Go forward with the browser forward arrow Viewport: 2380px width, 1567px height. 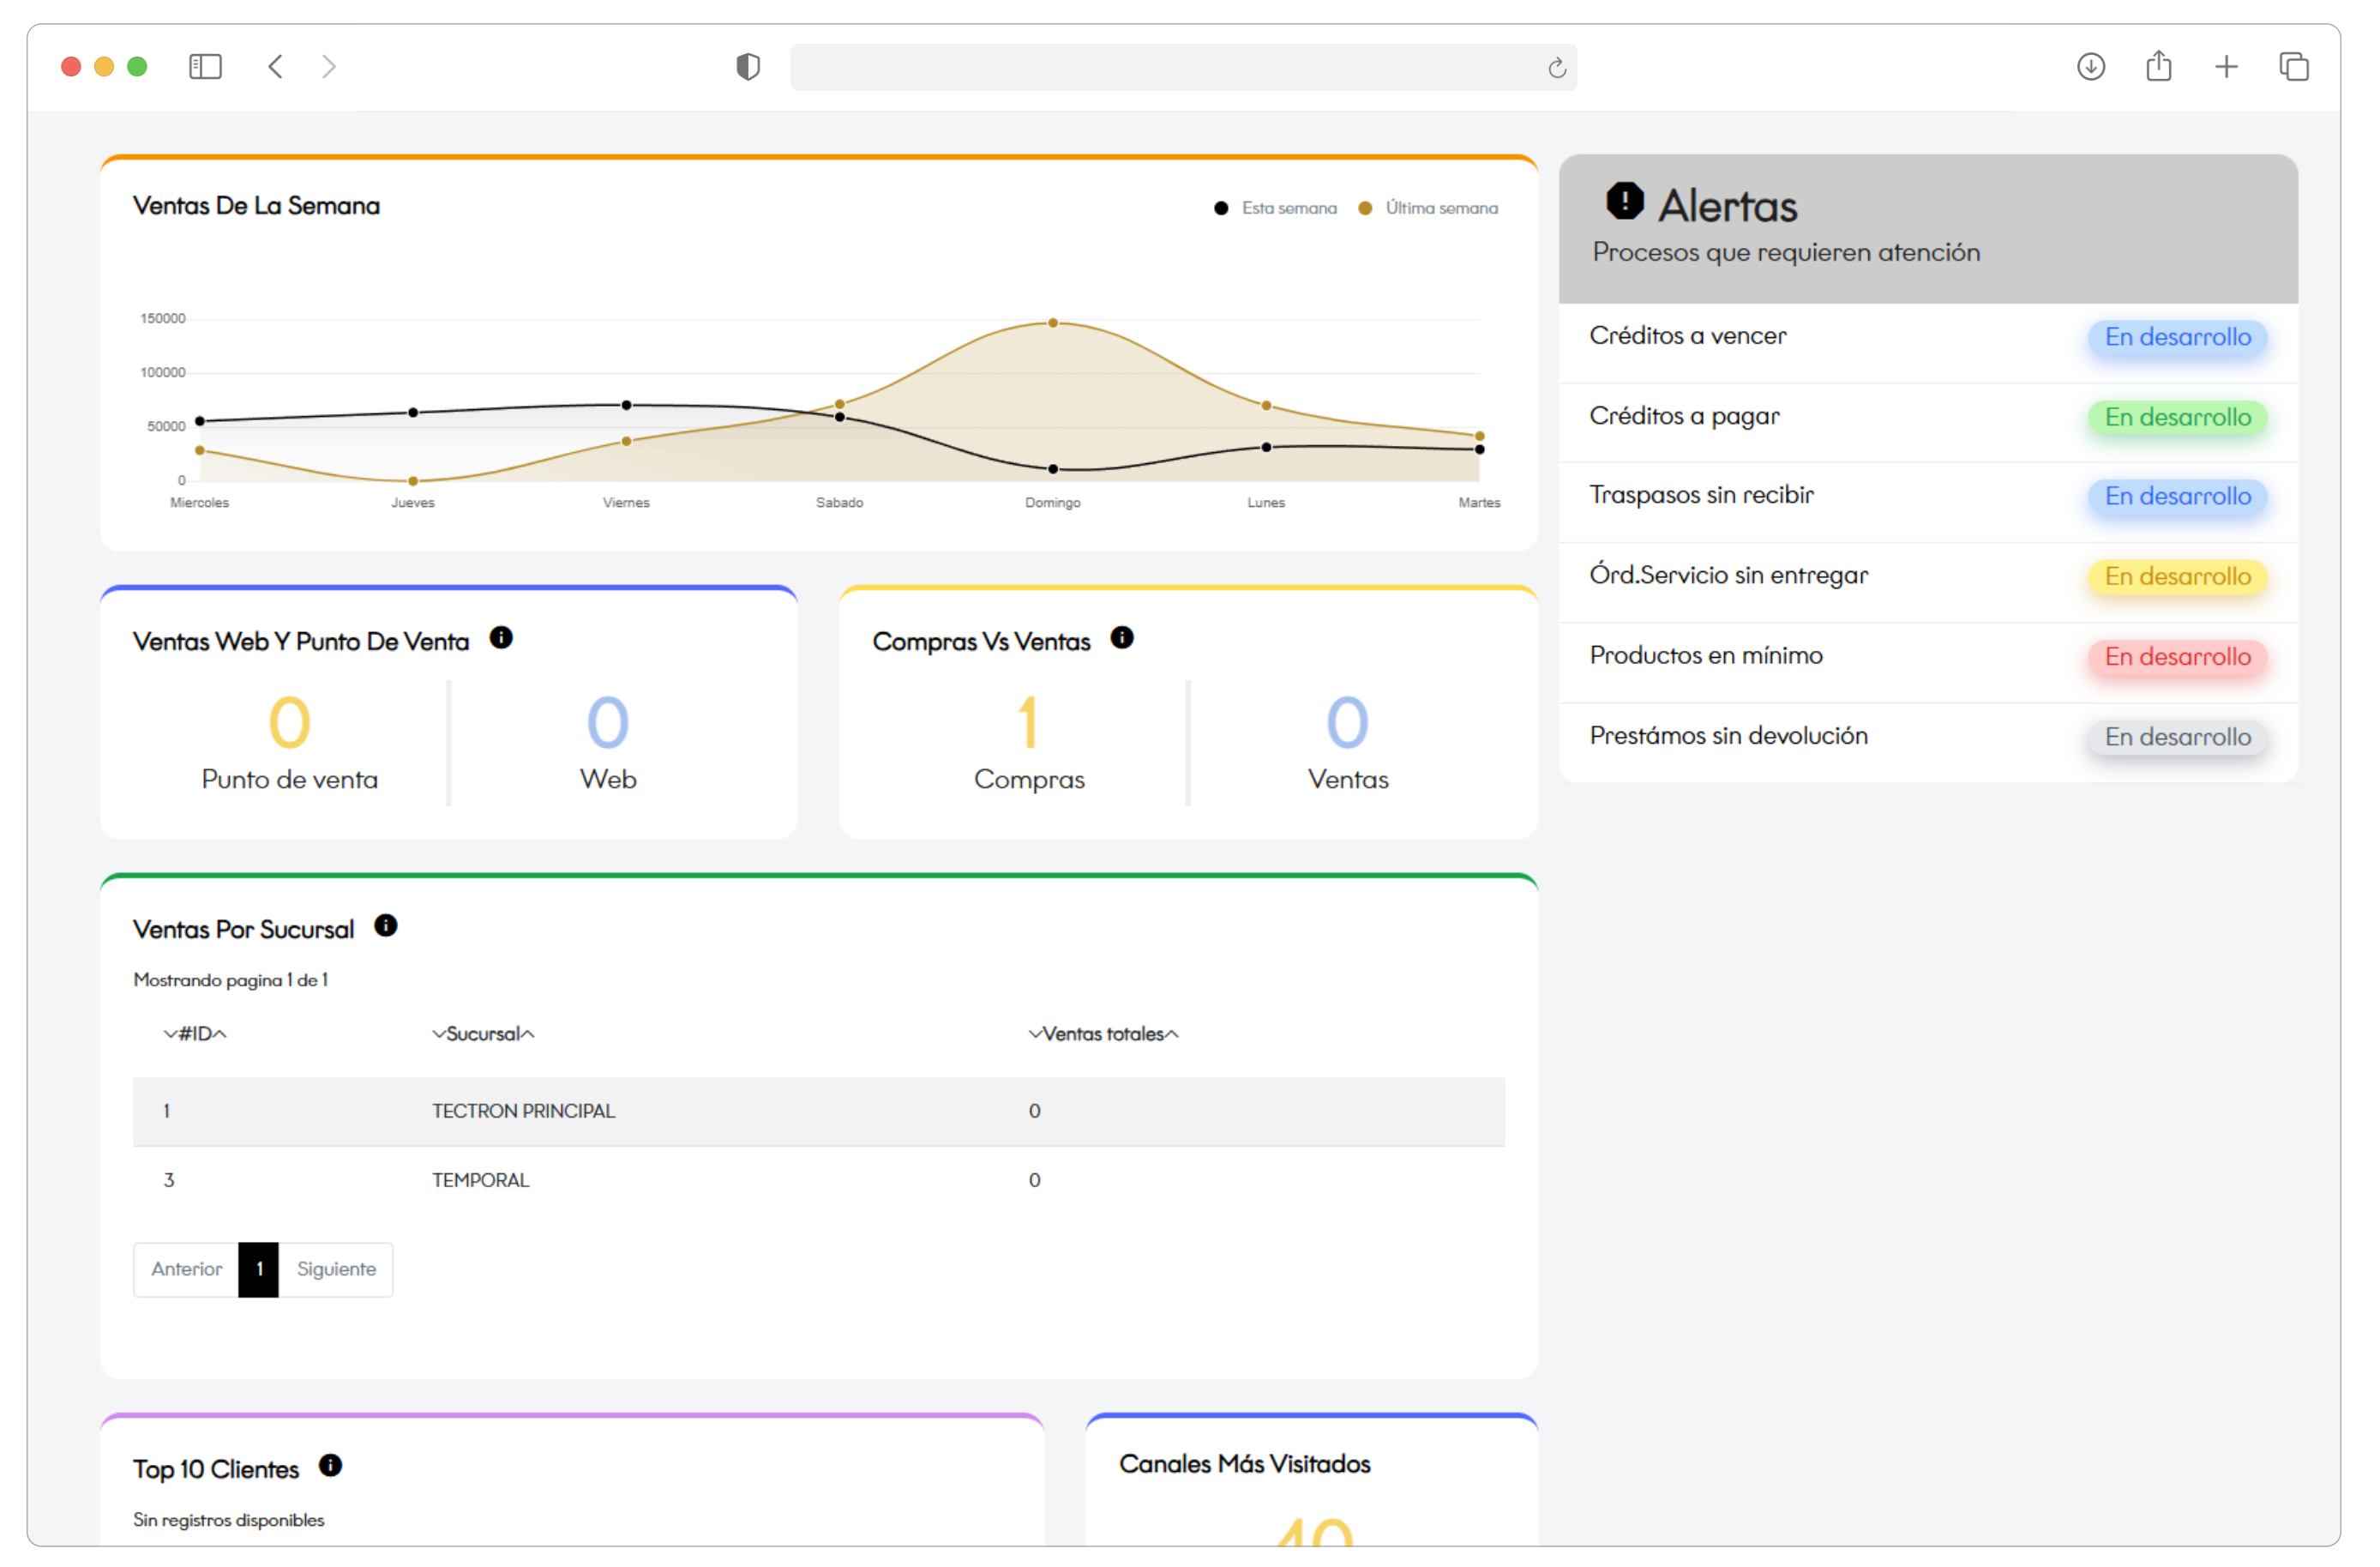329,67
